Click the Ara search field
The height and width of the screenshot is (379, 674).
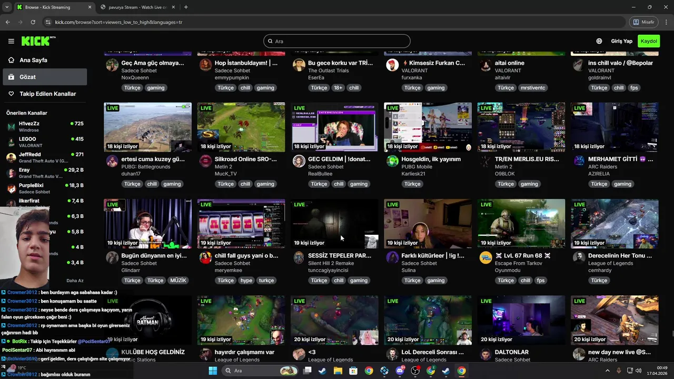(x=337, y=41)
